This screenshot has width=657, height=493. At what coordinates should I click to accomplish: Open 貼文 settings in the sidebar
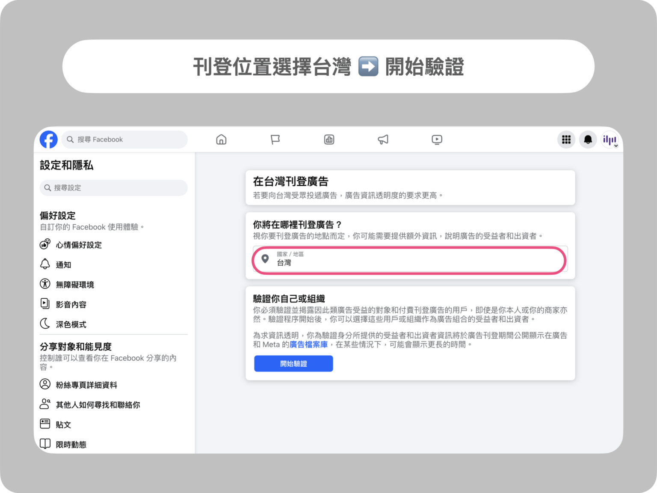[x=63, y=424]
